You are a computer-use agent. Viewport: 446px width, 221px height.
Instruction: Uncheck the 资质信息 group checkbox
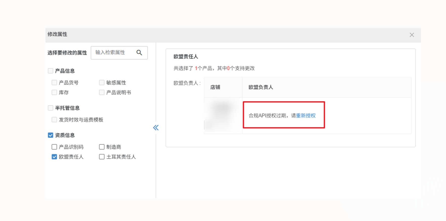coord(51,135)
